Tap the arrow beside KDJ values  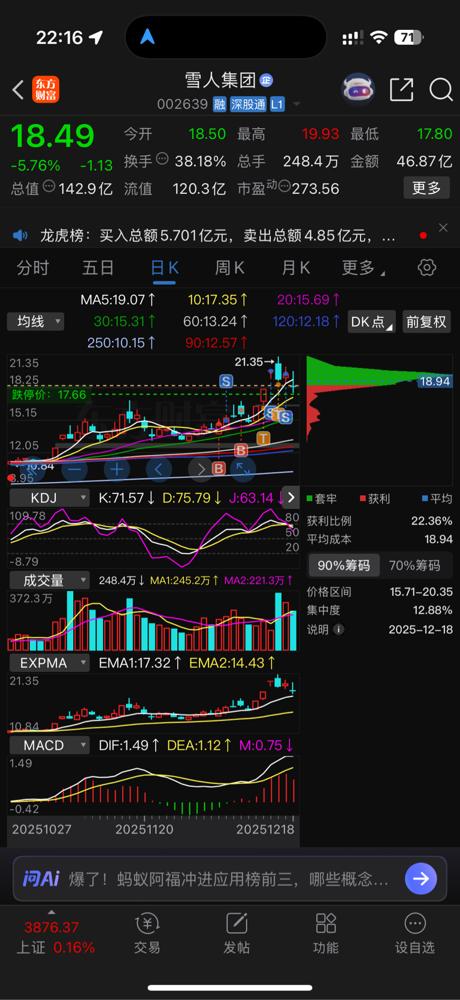point(291,498)
